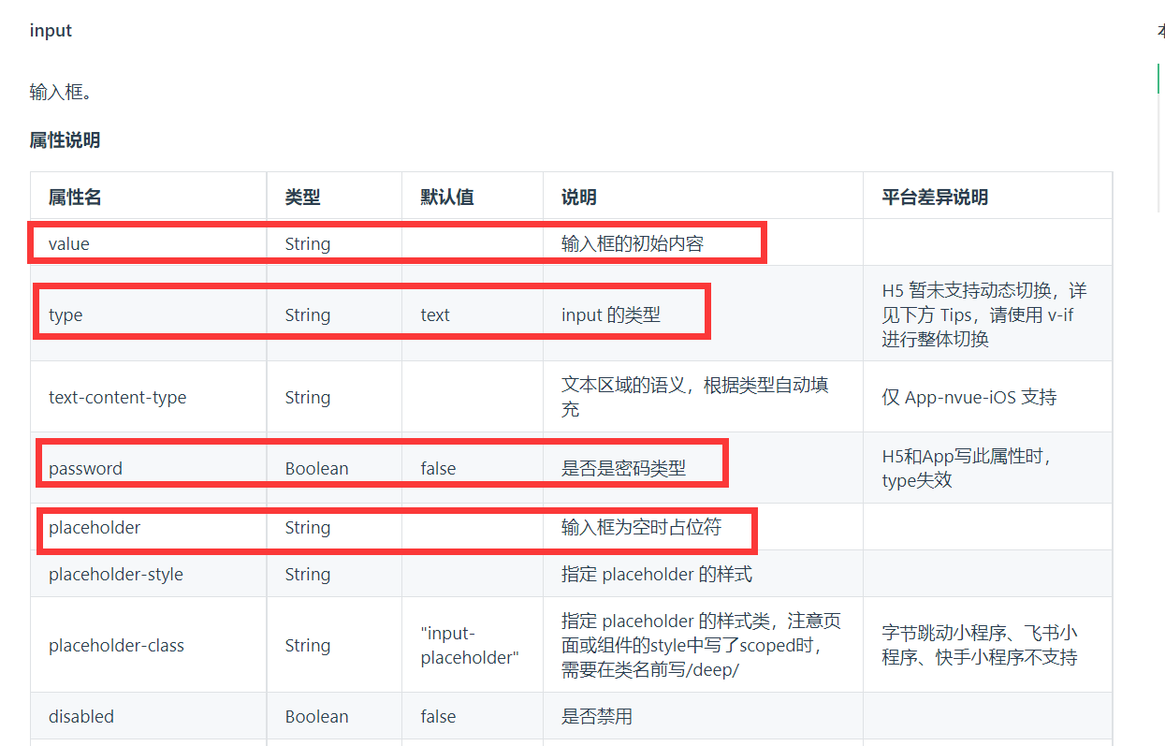Click the false default in the password row
The image size is (1165, 746).
click(x=438, y=468)
